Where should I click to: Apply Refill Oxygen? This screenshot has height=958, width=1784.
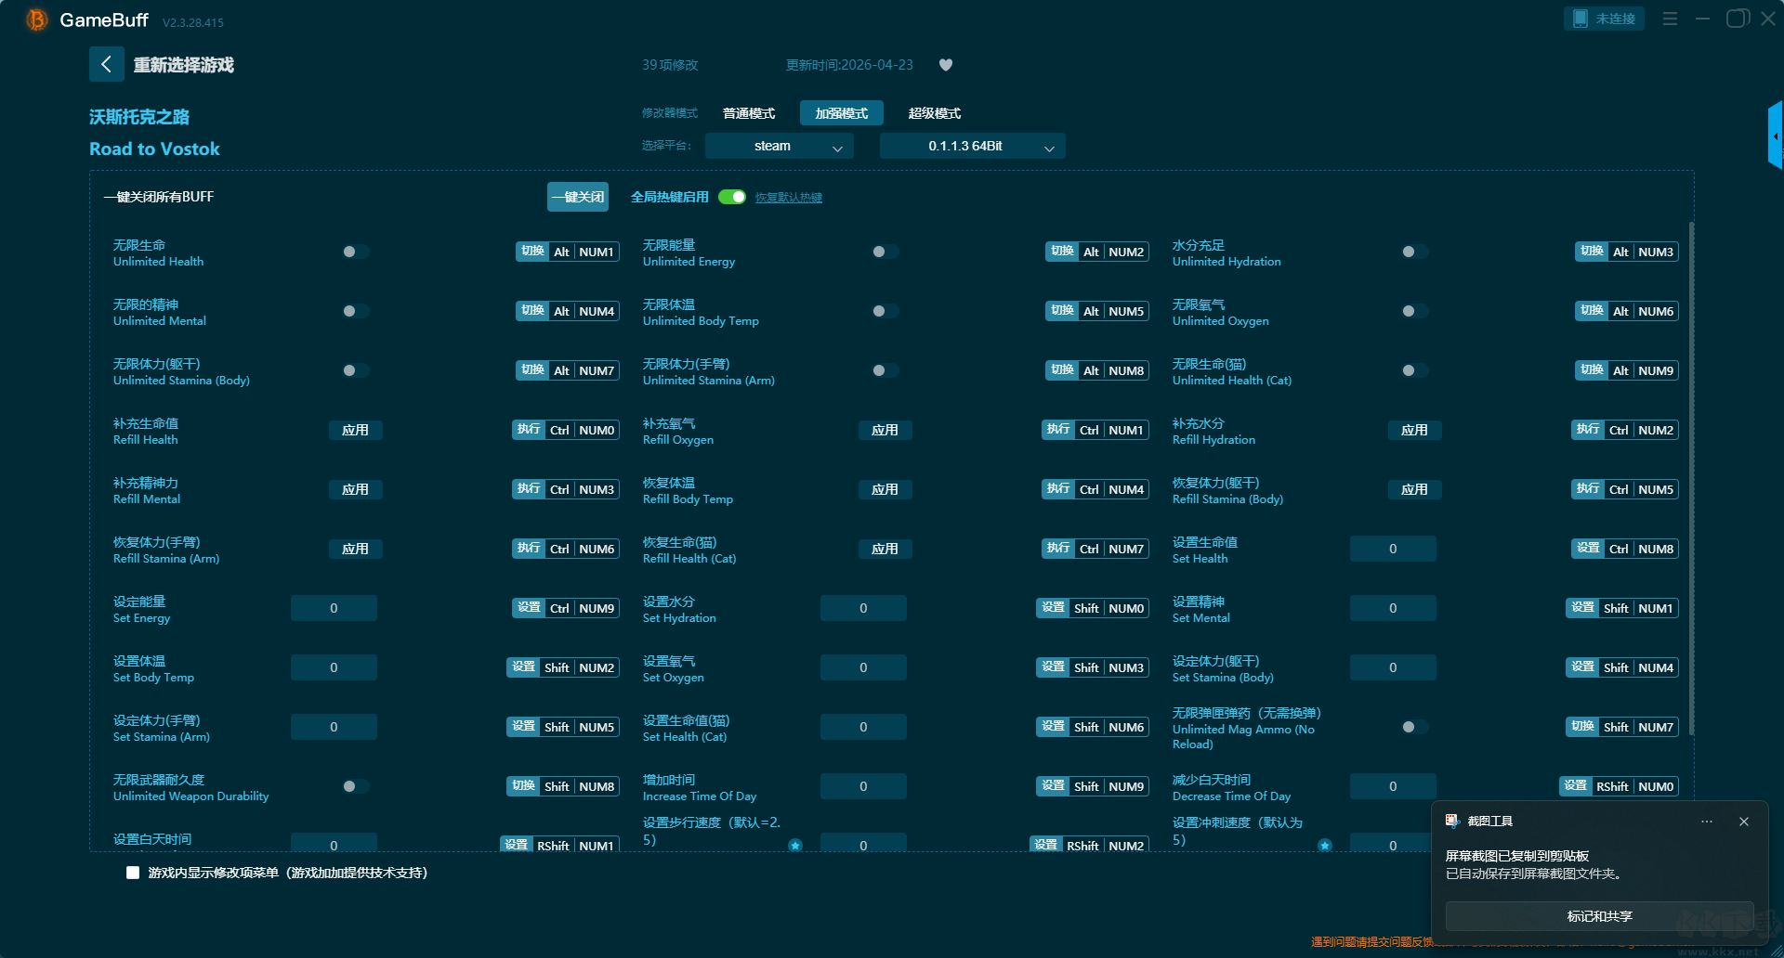click(x=885, y=430)
